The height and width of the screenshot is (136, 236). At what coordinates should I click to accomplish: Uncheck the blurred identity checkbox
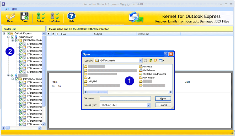[x=13, y=75]
